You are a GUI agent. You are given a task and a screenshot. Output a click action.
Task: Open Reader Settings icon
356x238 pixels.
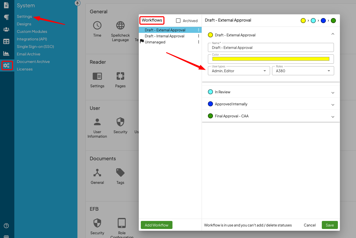click(97, 76)
